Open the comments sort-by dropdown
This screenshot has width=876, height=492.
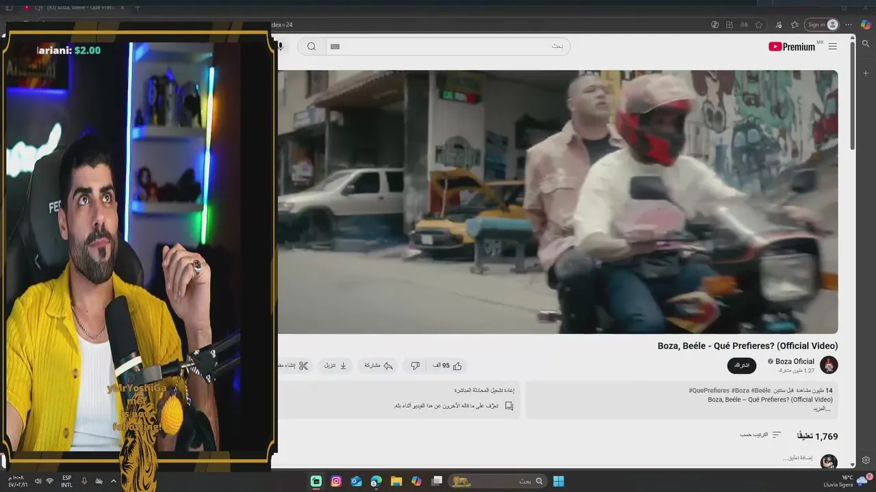[x=760, y=435]
